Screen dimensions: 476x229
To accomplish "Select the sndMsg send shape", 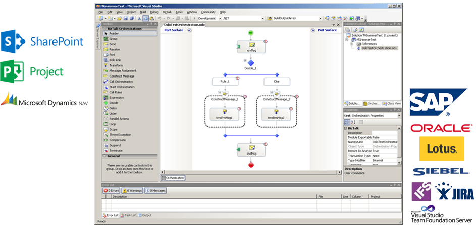I will tap(251, 150).
